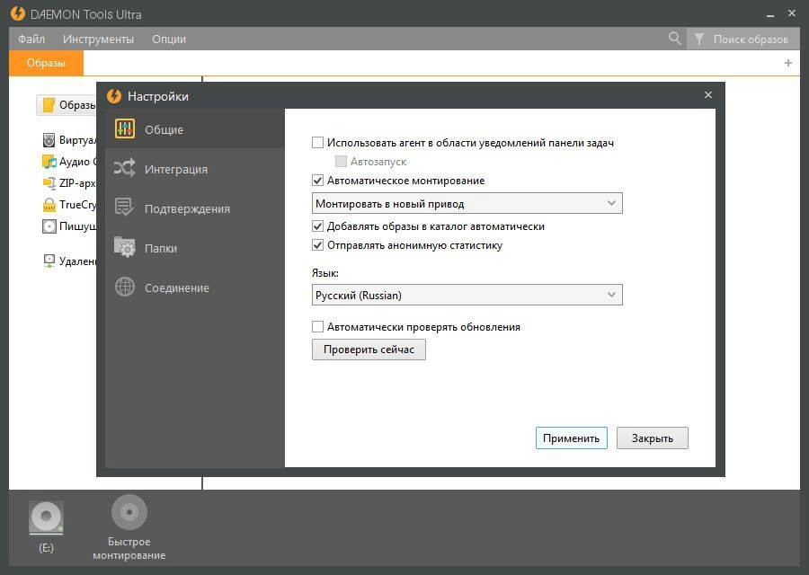The image size is (809, 575).
Task: Open the Монтировать в новый привод dropdown
Action: tap(467, 203)
